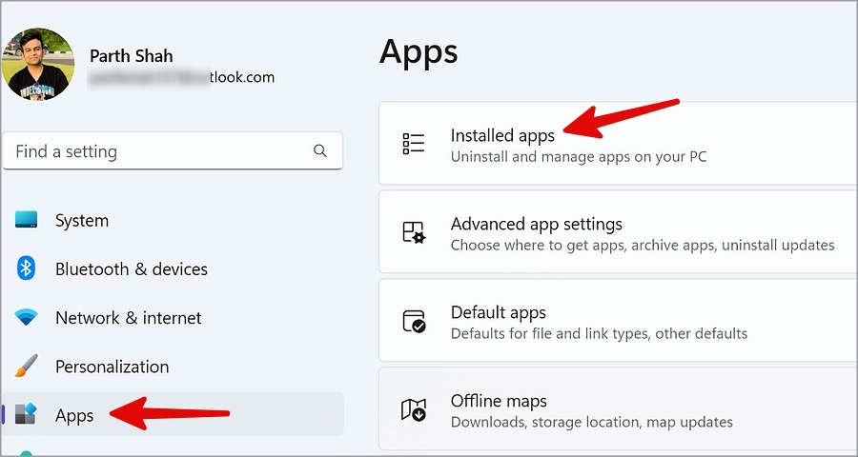The width and height of the screenshot is (858, 457).
Task: Click the Default apps checkmark icon
Action: click(x=414, y=321)
